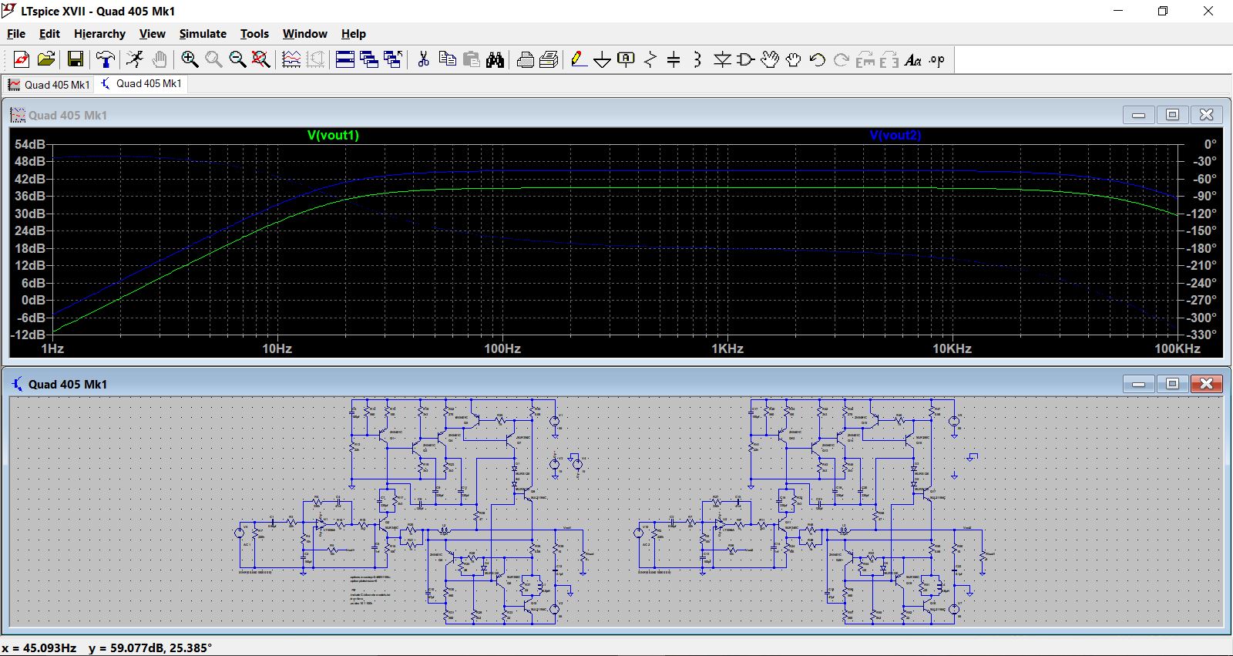Screen dimensions: 1233x656
Task: Open Control Panel via the hammer icon
Action: 106,59
